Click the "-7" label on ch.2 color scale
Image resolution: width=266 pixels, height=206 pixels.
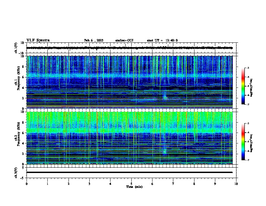click(x=248, y=160)
